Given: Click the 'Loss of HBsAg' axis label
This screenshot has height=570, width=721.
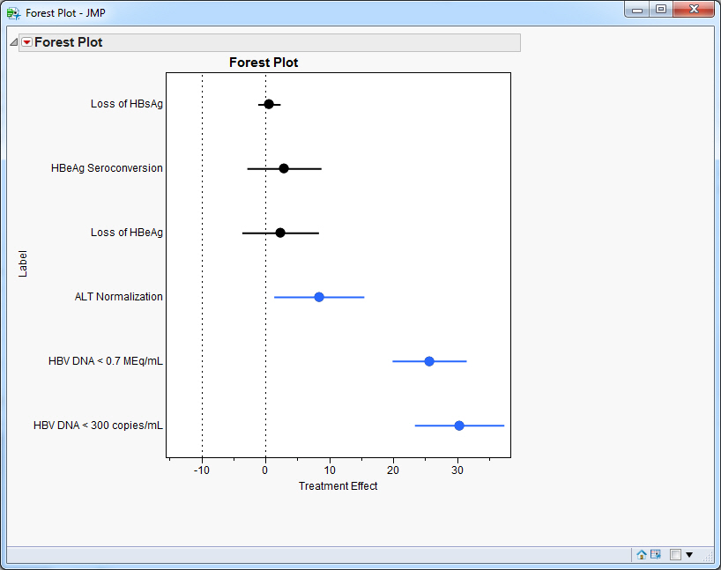Looking at the screenshot, I should click(x=126, y=104).
